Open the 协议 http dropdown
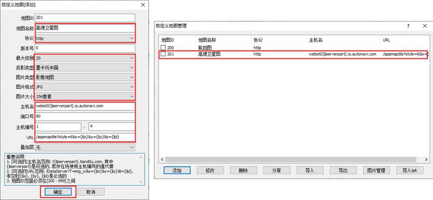433x200 pixels. (x=85, y=38)
